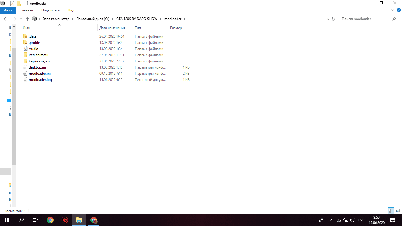The image size is (402, 226).
Task: Open Windows taskbar search
Action: 21,220
